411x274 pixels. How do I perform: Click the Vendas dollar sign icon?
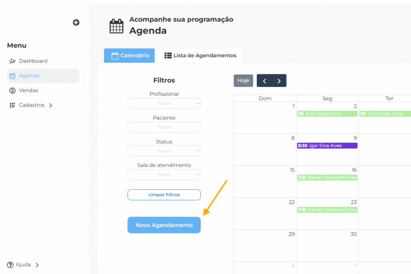tap(12, 90)
